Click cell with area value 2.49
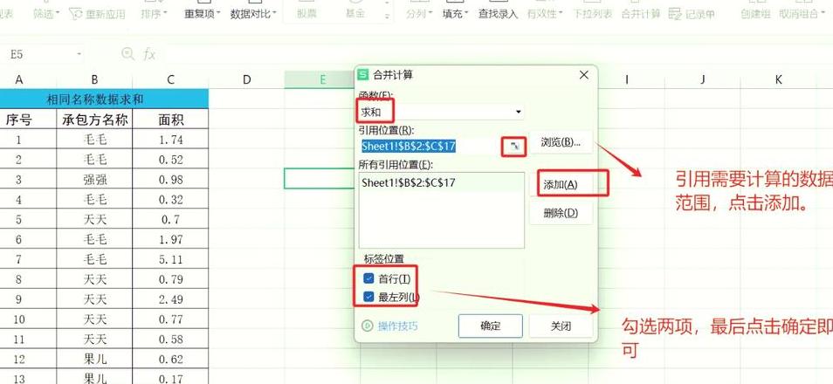833x384 pixels. 170,299
